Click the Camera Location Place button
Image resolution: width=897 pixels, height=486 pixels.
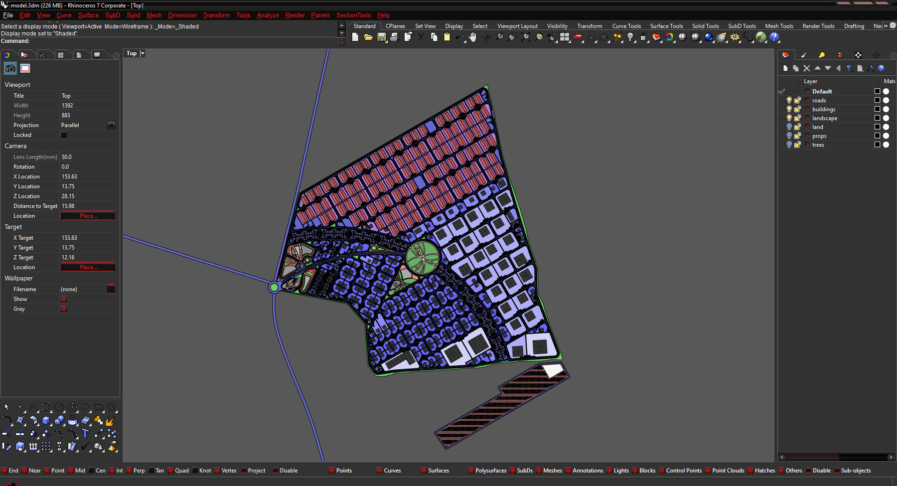click(88, 216)
